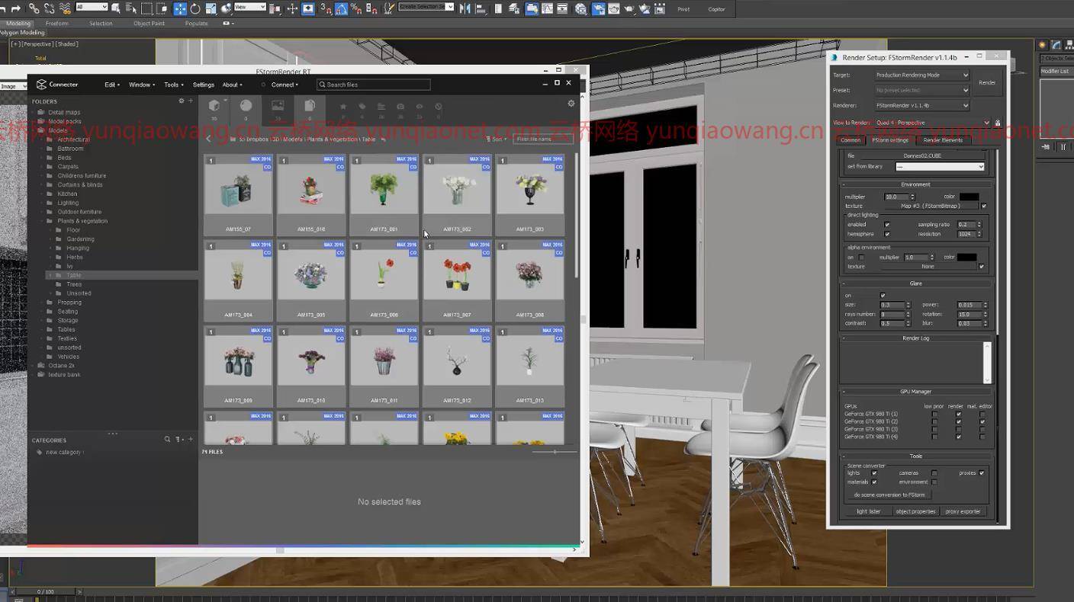
Task: Open the Target rendering mode dropdown
Action: click(x=921, y=75)
